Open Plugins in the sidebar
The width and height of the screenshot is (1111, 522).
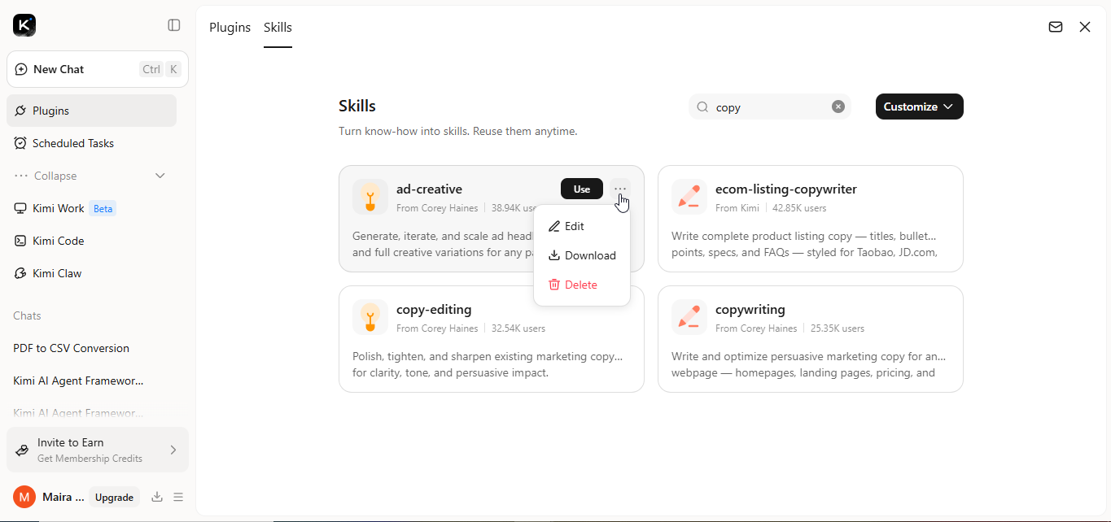coord(91,111)
